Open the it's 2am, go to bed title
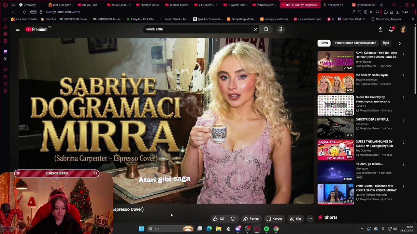 [369, 164]
